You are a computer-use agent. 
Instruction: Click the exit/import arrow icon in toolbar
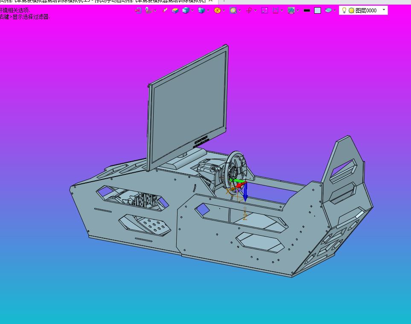coord(138,11)
